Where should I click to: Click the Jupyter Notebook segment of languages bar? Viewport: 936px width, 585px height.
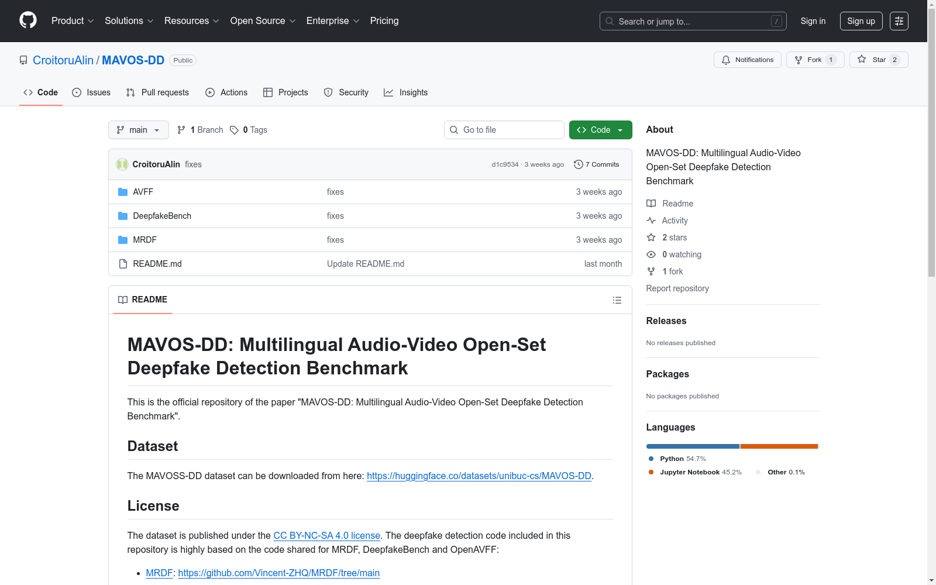[x=779, y=446]
